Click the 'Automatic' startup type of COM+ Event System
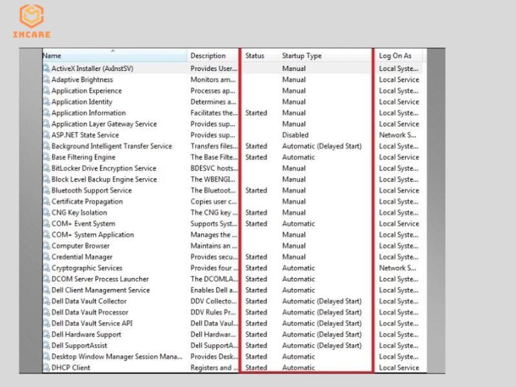This screenshot has width=516, height=387. click(x=298, y=224)
